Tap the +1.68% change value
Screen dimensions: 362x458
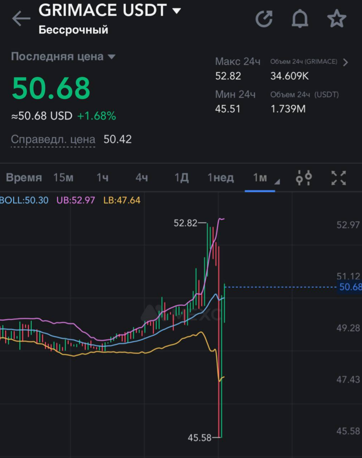click(97, 116)
